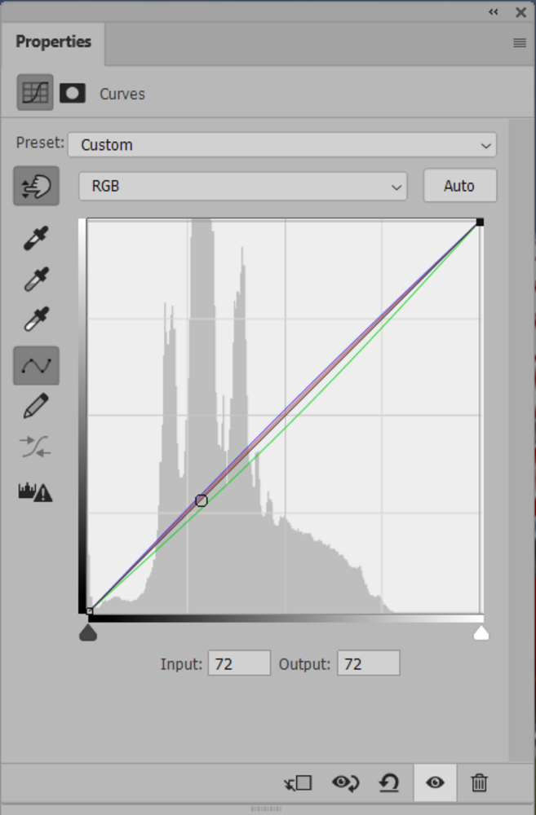The width and height of the screenshot is (536, 815).
Task: Click the histogram warning recalculate icon
Action: pos(35,491)
